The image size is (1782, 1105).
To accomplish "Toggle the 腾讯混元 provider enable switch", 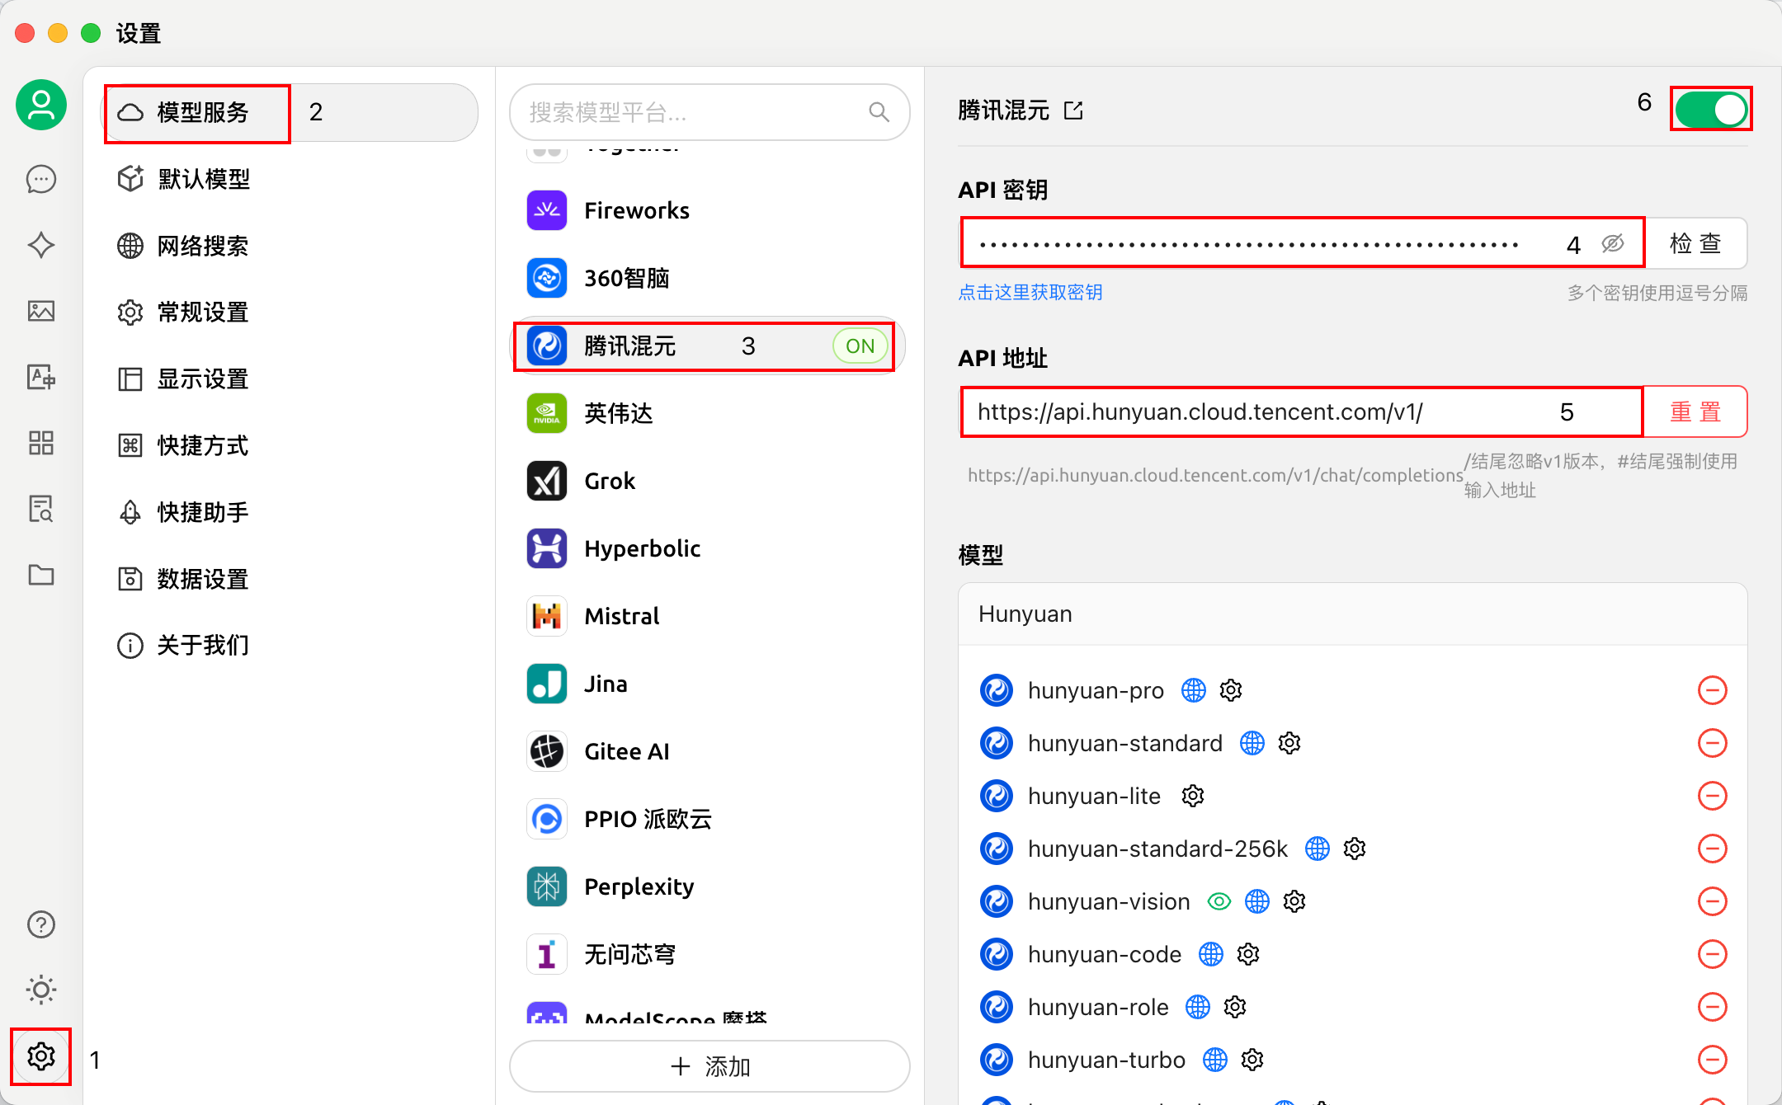I will [x=1711, y=109].
